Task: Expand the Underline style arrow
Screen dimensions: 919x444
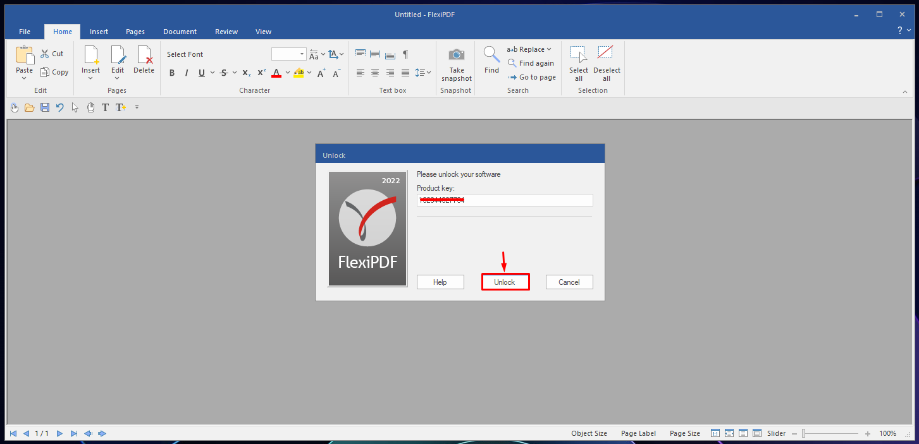Action: tap(213, 73)
